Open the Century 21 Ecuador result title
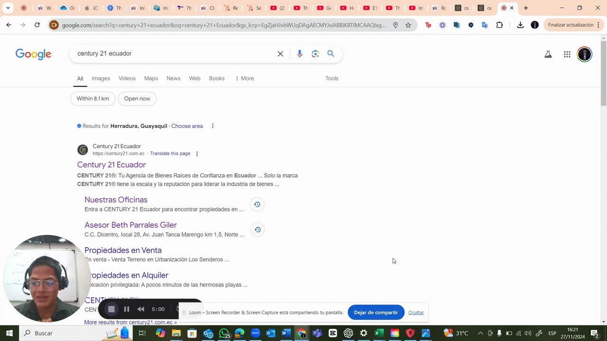This screenshot has width=607, height=341. [x=111, y=165]
